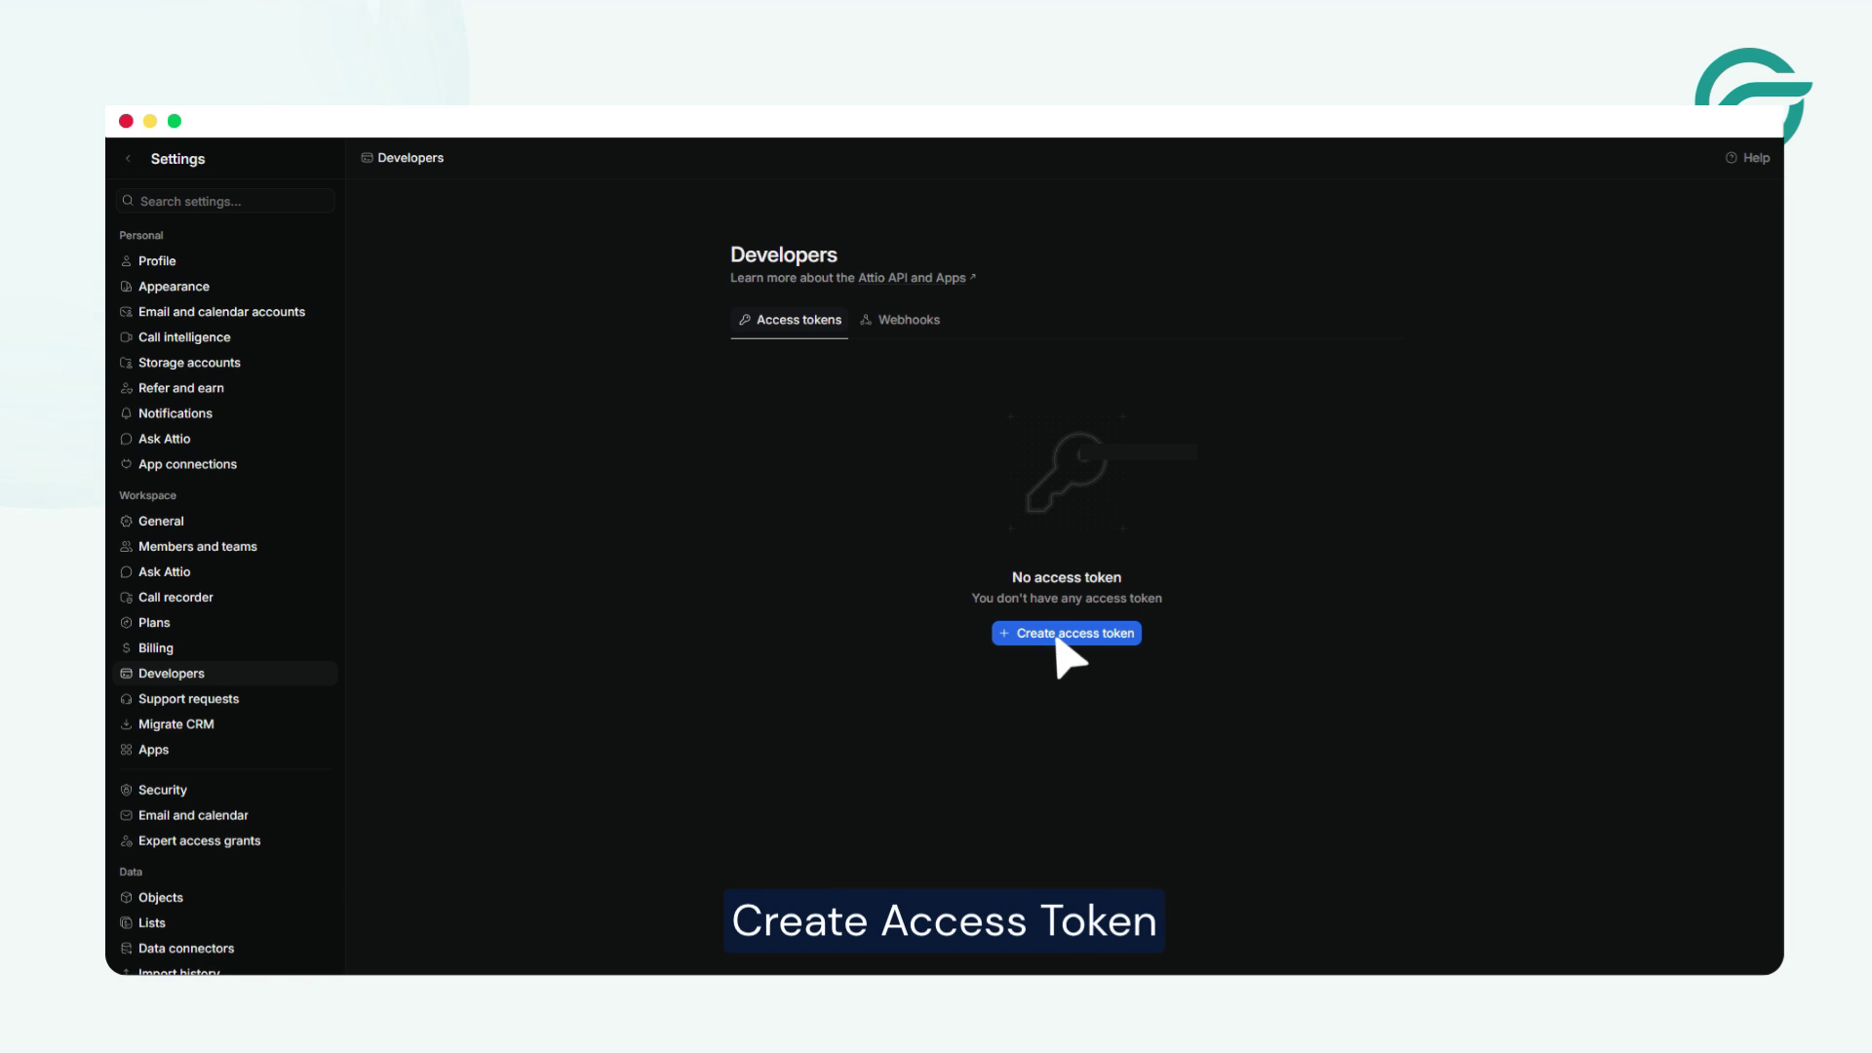Go back using Settings back chevron

point(128,159)
